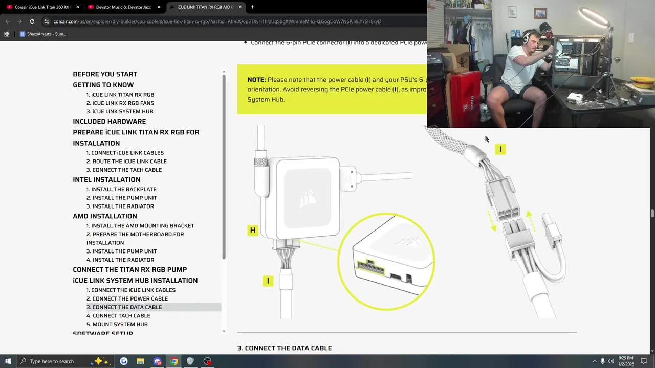Open Google Chrome from taskbar
The width and height of the screenshot is (655, 368).
pos(174,361)
